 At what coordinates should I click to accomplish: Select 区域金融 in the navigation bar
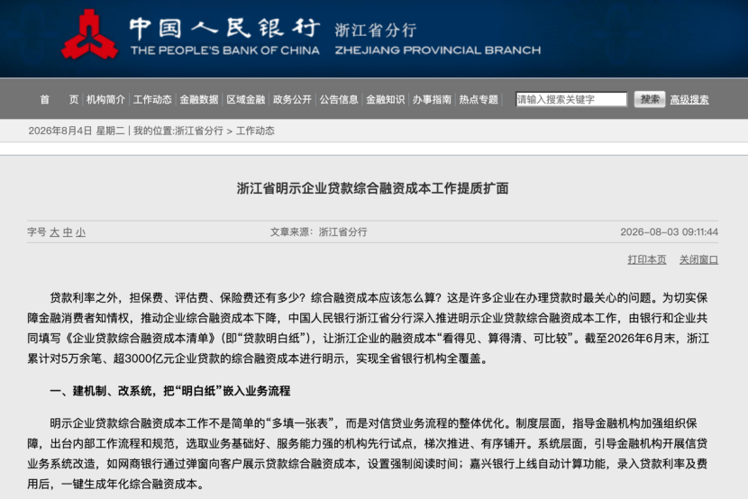coord(246,100)
